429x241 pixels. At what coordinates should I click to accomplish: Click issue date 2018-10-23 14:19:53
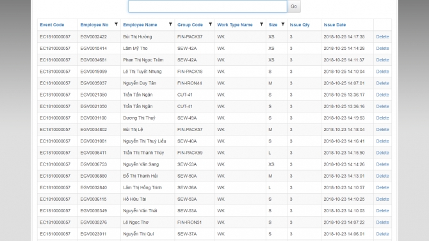[x=344, y=118]
